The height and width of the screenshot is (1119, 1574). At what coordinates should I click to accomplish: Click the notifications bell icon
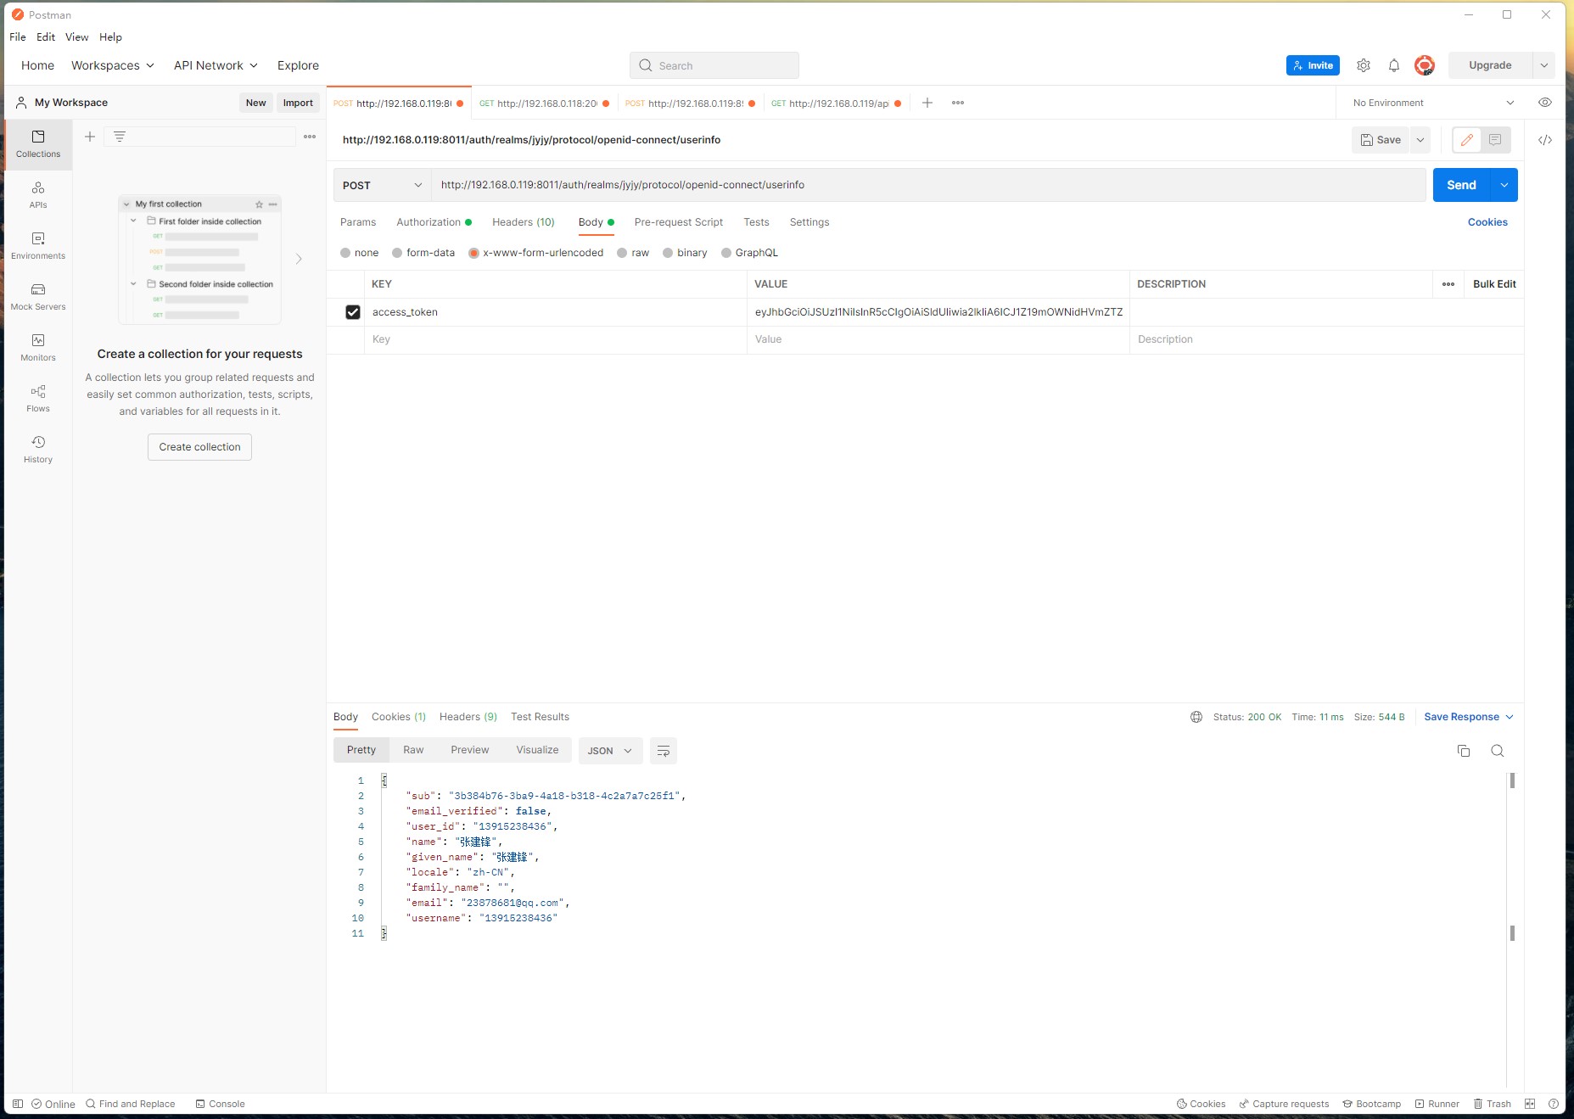[1393, 65]
